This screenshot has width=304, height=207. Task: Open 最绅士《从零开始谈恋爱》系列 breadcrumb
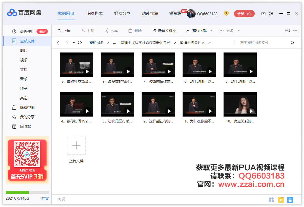(x=145, y=43)
